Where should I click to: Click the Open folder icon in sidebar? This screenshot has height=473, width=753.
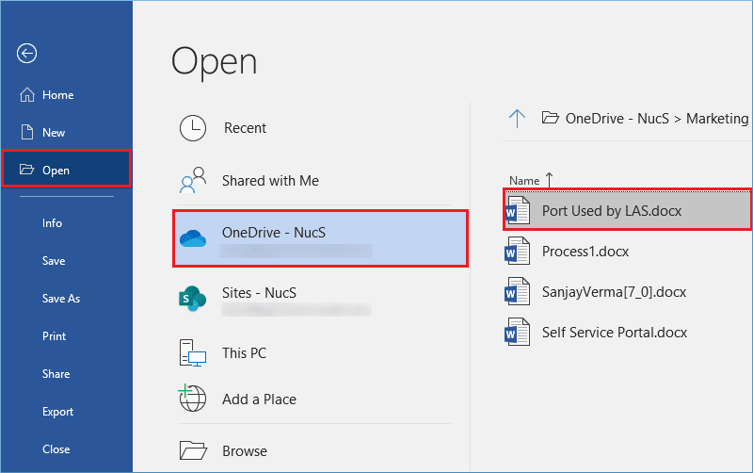click(x=27, y=170)
